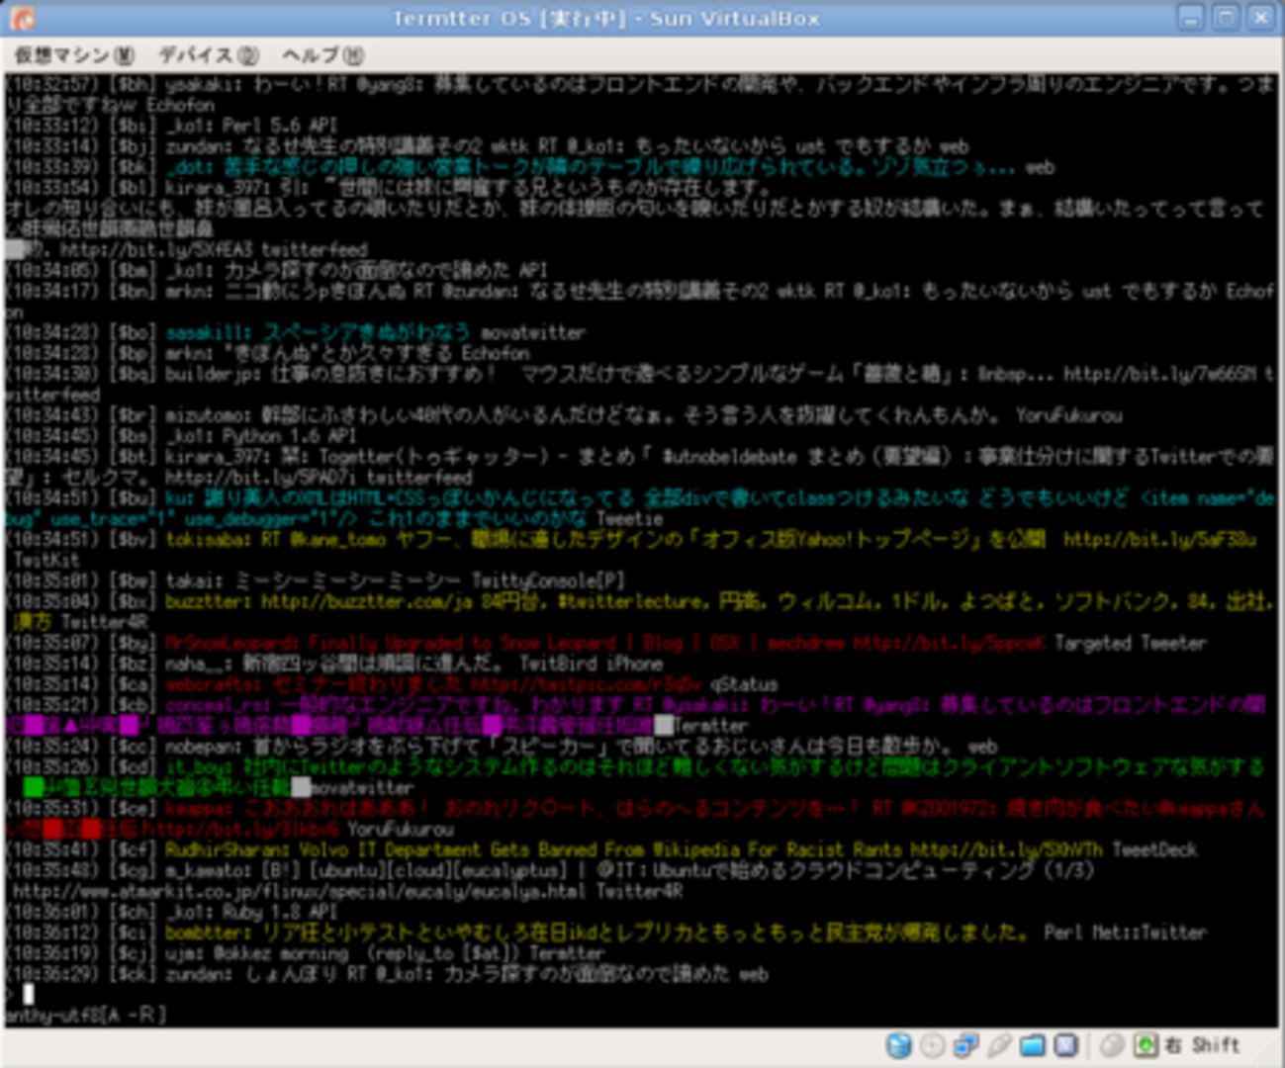Click the atmarkit.co.jp eucalya.html URL

(x=299, y=891)
